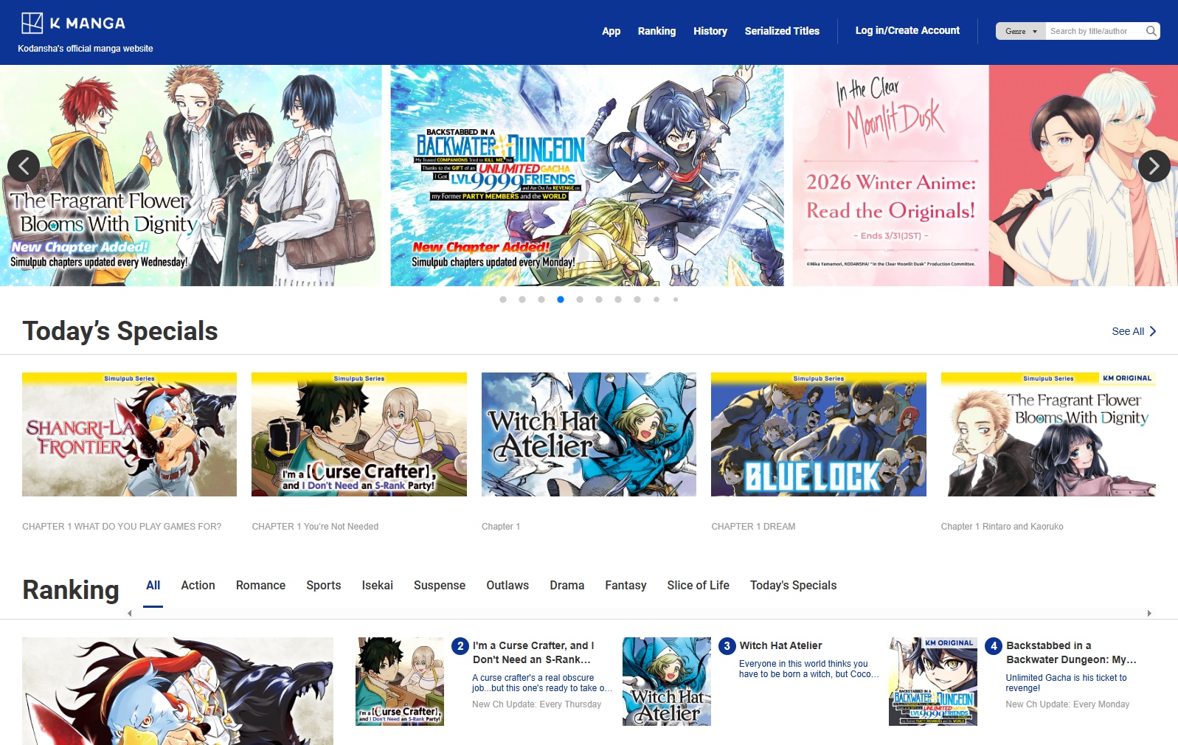
Task: Open ranked Backwater Dungeon cover thumbnail
Action: [x=933, y=682]
